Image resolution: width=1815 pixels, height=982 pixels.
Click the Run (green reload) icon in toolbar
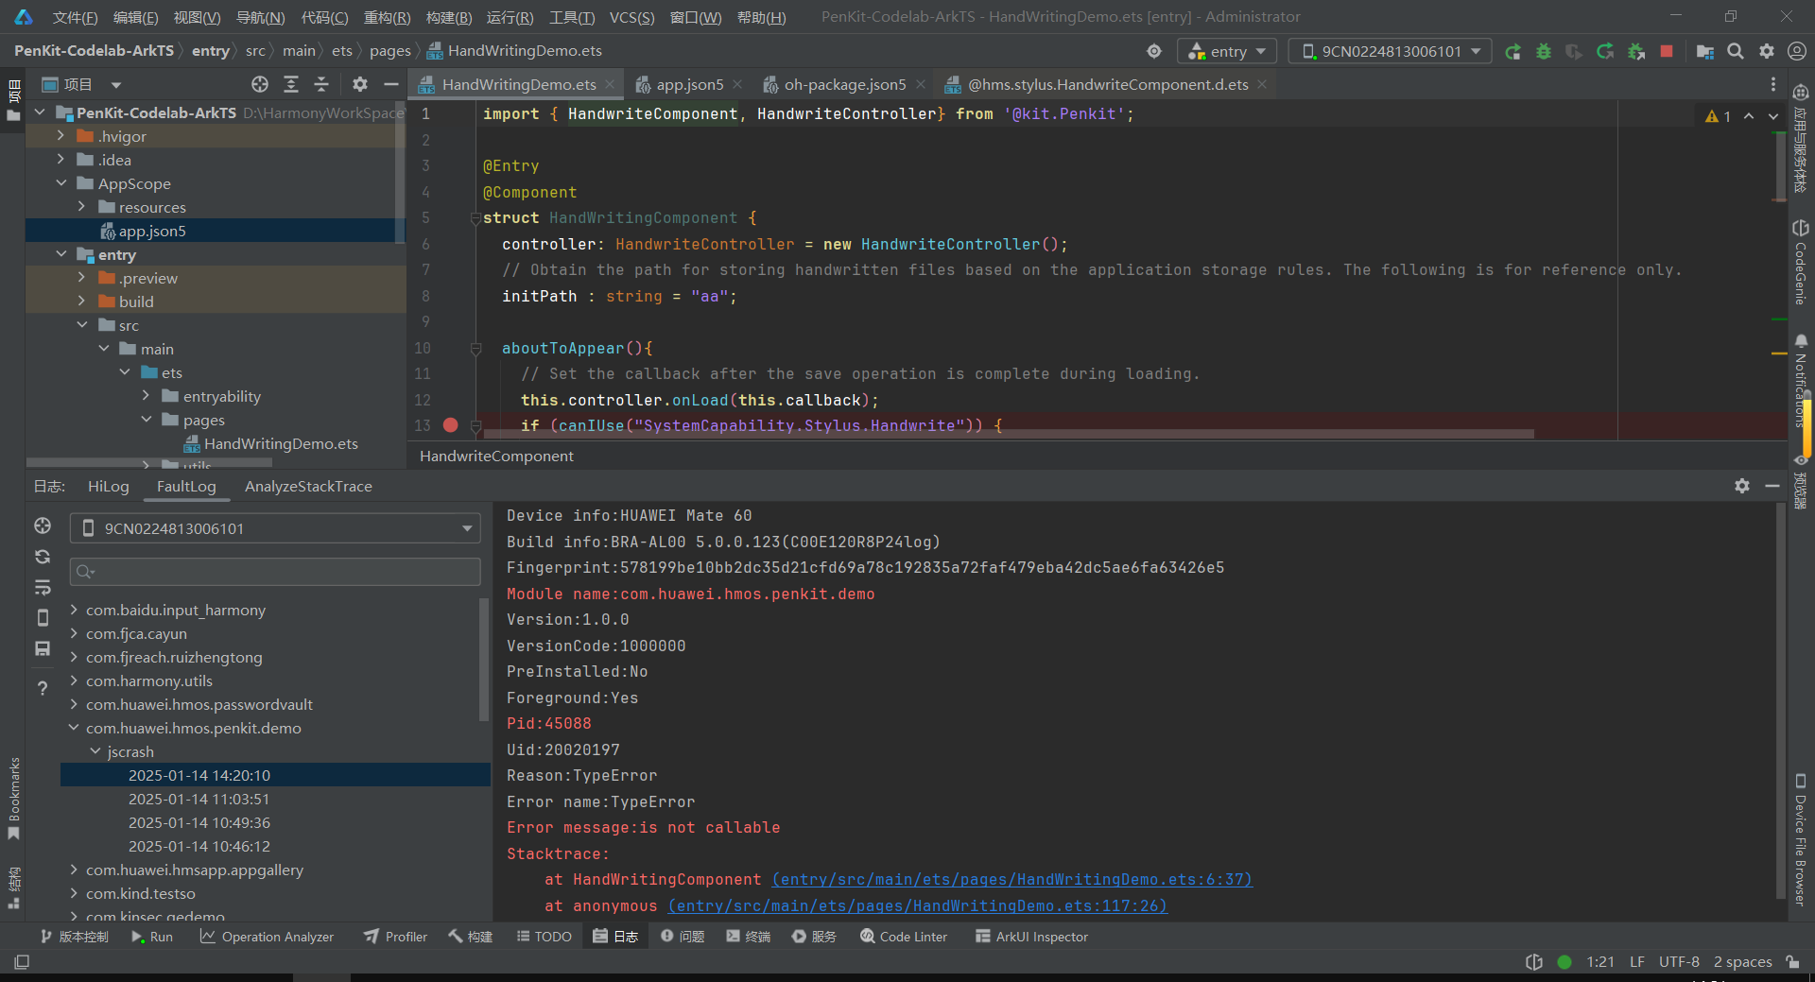[x=1513, y=51]
